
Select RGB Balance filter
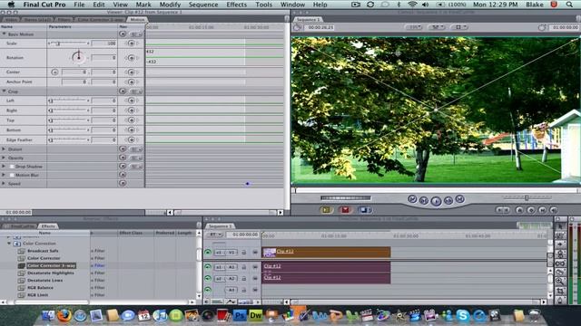tap(40, 288)
